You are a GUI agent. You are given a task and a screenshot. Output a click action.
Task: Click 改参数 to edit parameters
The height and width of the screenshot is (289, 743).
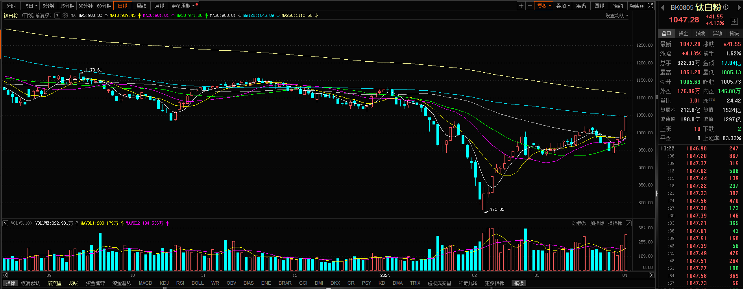pyautogui.click(x=579, y=223)
